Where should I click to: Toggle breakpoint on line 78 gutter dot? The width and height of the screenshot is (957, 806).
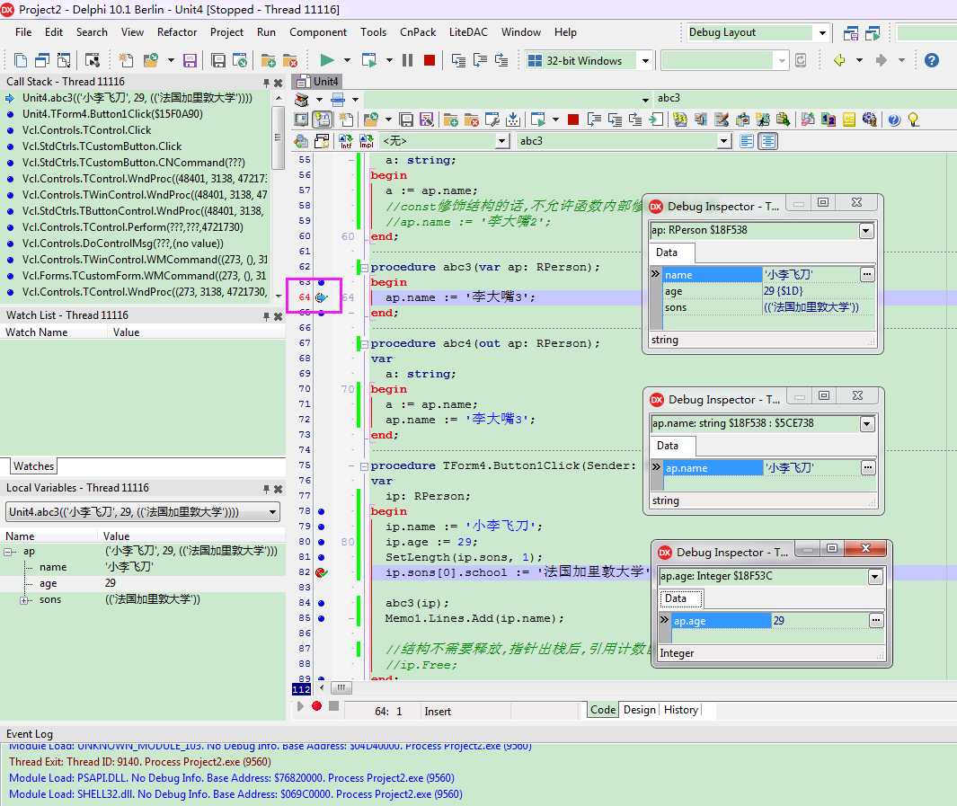pos(322,511)
